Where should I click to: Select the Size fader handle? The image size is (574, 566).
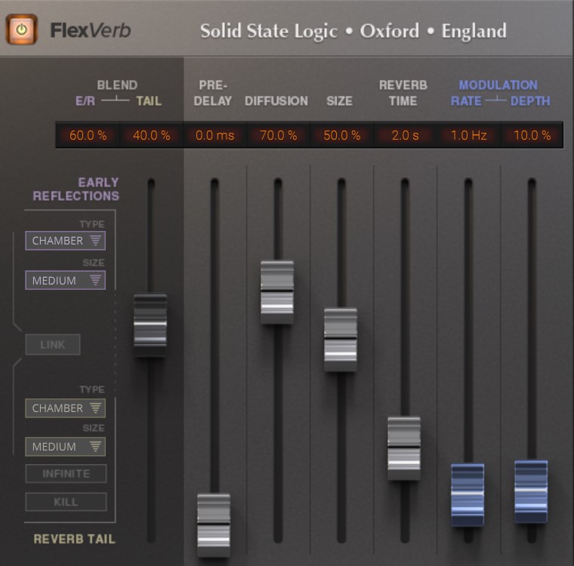pyautogui.click(x=341, y=339)
